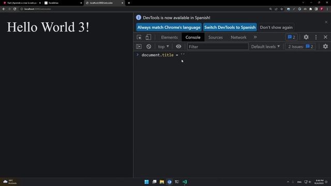Image resolution: width=331 pixels, height=186 pixels.
Task: Switch to the first browser tab
Action: tap(21, 3)
